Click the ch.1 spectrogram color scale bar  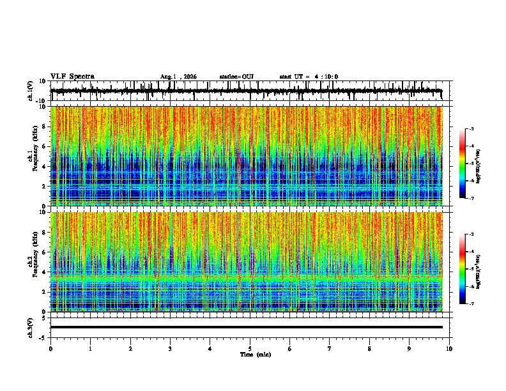tap(463, 164)
